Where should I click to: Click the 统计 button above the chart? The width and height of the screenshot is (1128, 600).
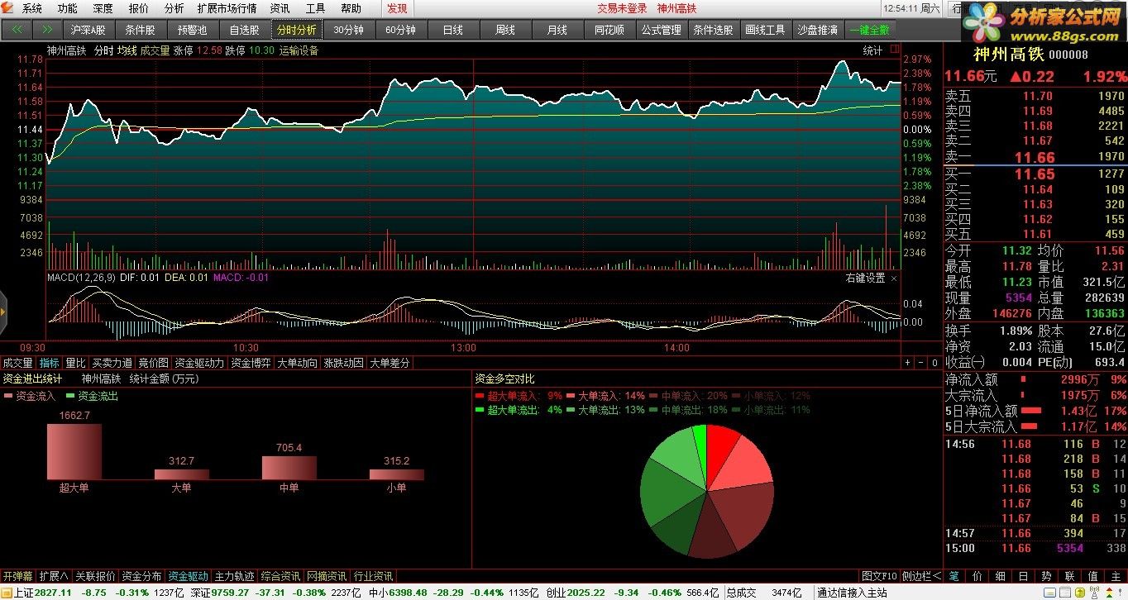point(872,50)
